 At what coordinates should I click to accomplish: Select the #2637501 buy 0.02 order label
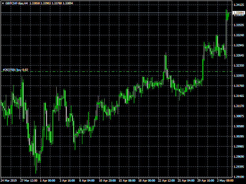(15, 70)
